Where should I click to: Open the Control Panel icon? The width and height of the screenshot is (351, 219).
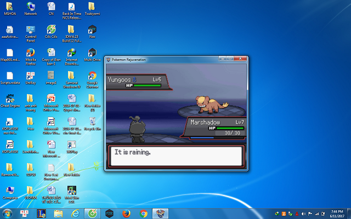click(x=31, y=34)
